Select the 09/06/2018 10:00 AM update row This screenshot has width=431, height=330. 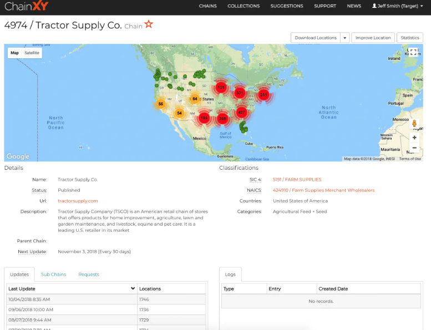coord(106,309)
